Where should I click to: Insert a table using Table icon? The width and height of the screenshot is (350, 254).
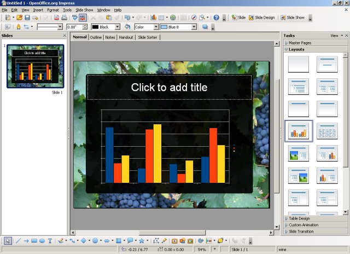pos(161,18)
